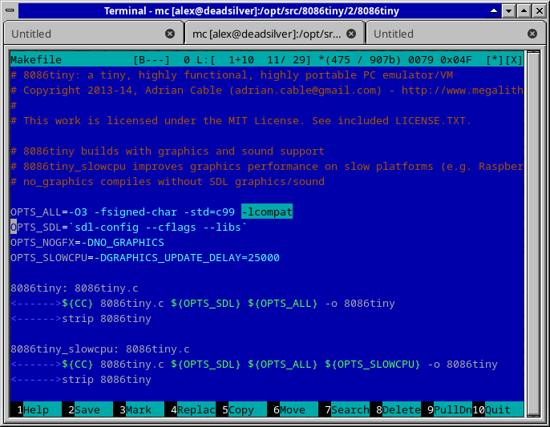Click the 5Copy function key button
The height and width of the screenshot is (427, 550).
[241, 409]
